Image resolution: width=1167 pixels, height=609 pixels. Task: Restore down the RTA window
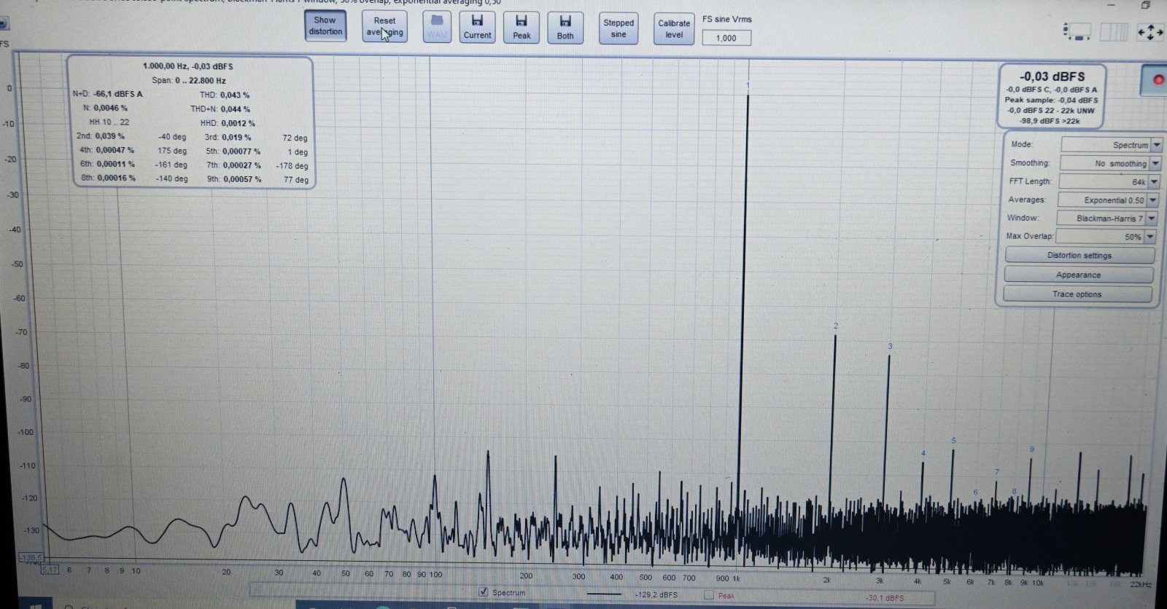(1145, 4)
